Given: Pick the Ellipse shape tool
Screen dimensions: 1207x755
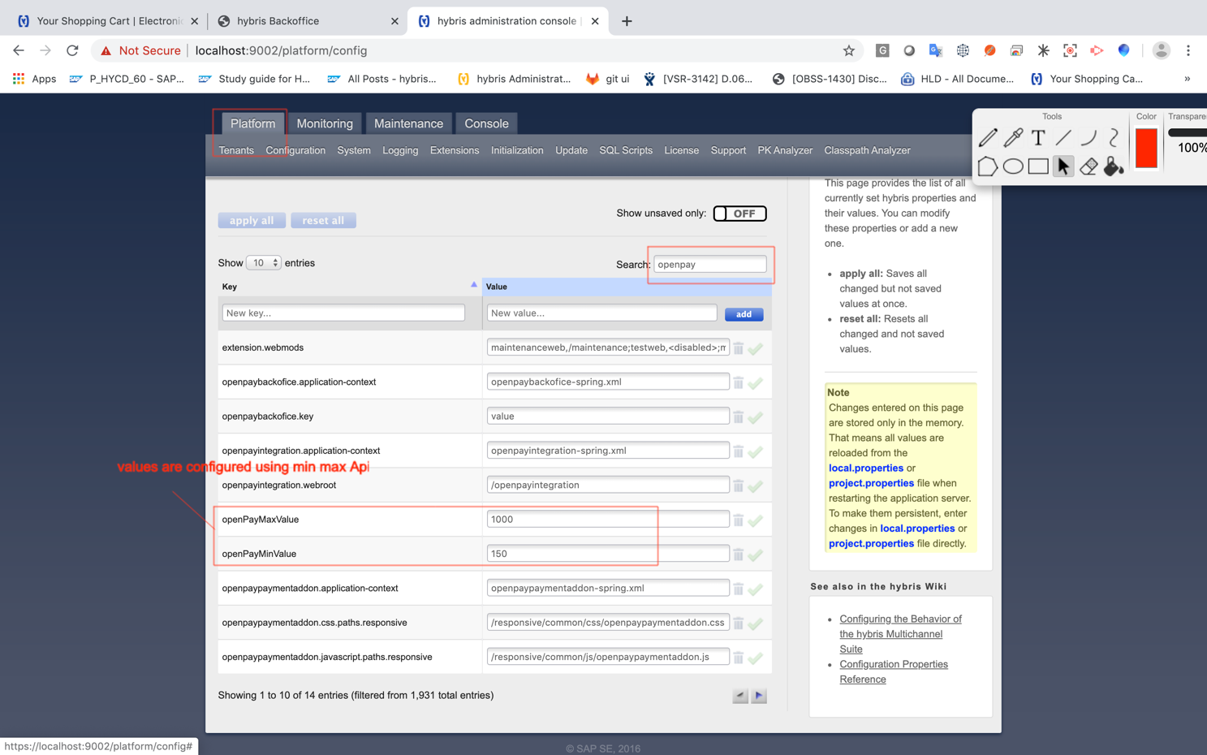Looking at the screenshot, I should click(1013, 166).
